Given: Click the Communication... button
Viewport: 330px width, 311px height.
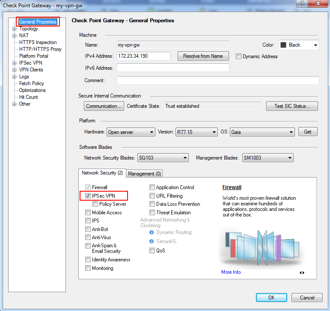Looking at the screenshot, I should pyautogui.click(x=104, y=106).
